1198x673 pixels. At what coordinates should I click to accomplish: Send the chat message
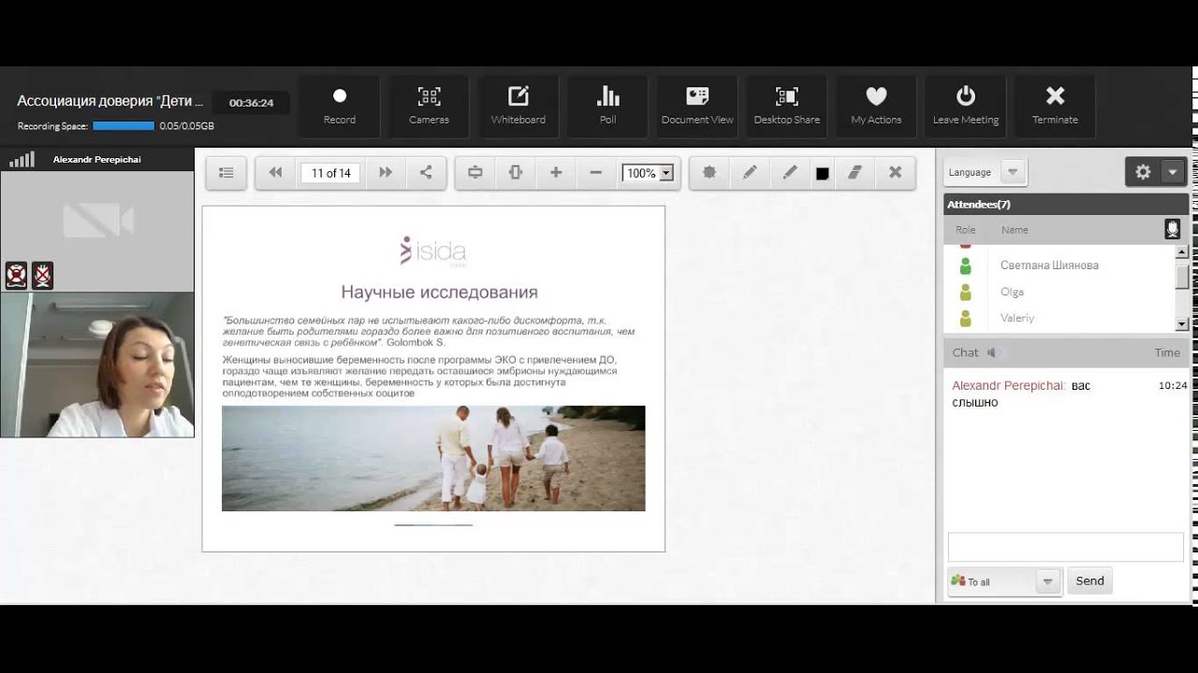click(1089, 580)
